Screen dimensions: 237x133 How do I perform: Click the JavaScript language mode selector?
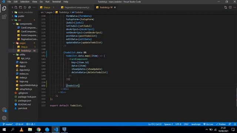(196, 124)
